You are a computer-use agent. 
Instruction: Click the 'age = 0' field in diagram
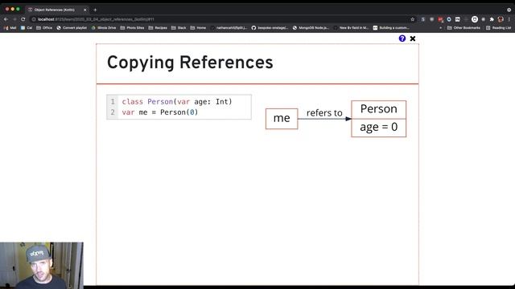[379, 128]
